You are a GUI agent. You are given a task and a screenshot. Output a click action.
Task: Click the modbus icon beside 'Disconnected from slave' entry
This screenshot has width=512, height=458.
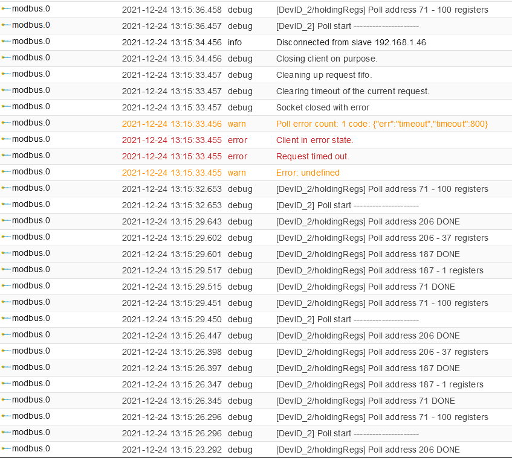[6, 42]
